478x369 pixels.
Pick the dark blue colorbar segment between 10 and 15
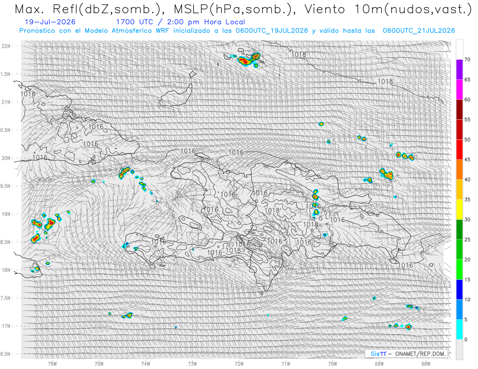[x=459, y=289]
